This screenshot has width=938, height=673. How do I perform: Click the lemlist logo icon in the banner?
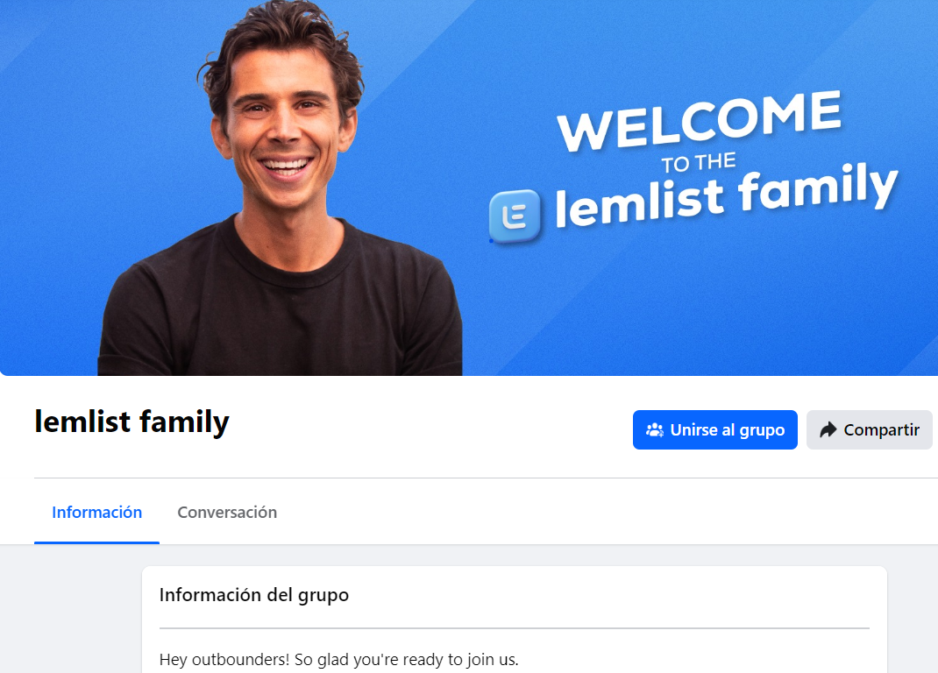(515, 216)
